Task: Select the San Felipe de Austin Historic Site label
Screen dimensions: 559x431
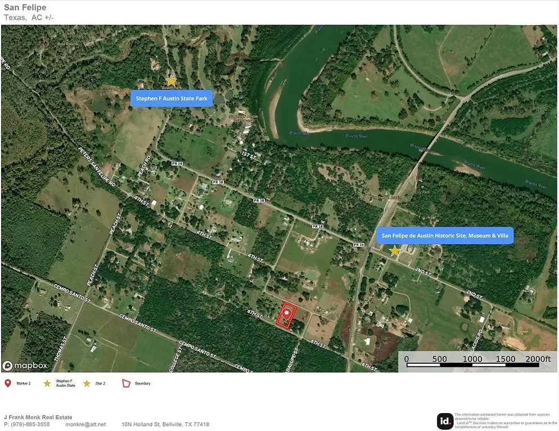Action: tap(444, 236)
